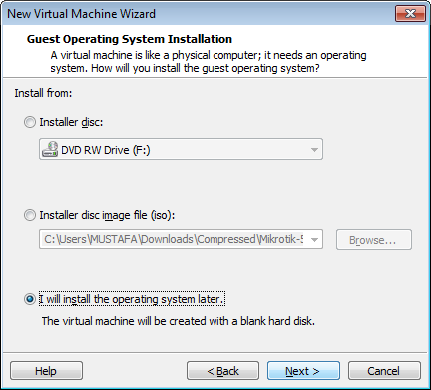Expand the DVD RW Drive (F:) dropdown arrow
The height and width of the screenshot is (390, 431).
(314, 150)
